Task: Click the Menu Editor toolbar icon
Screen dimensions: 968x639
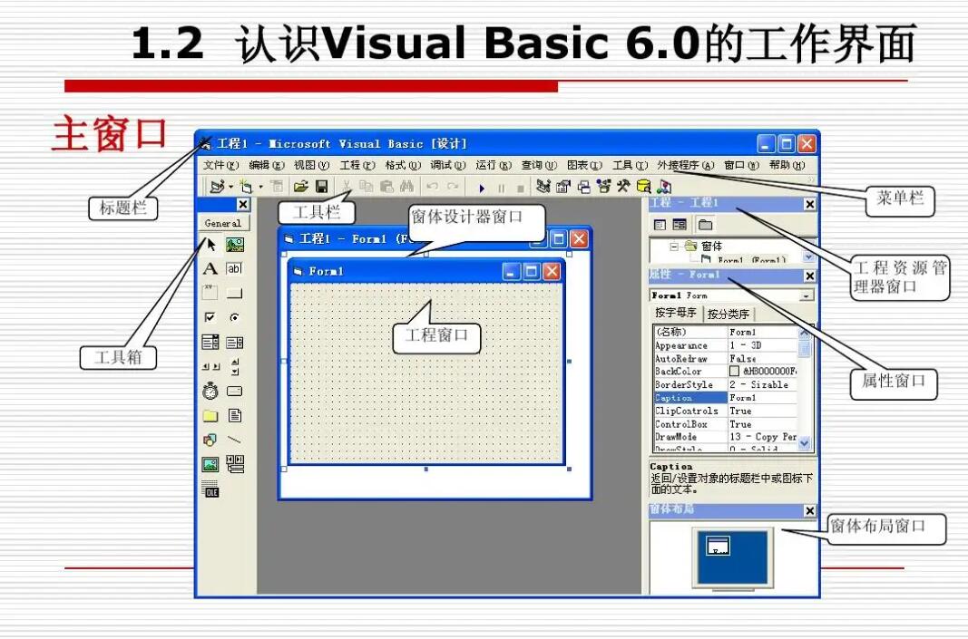Action: point(276,186)
